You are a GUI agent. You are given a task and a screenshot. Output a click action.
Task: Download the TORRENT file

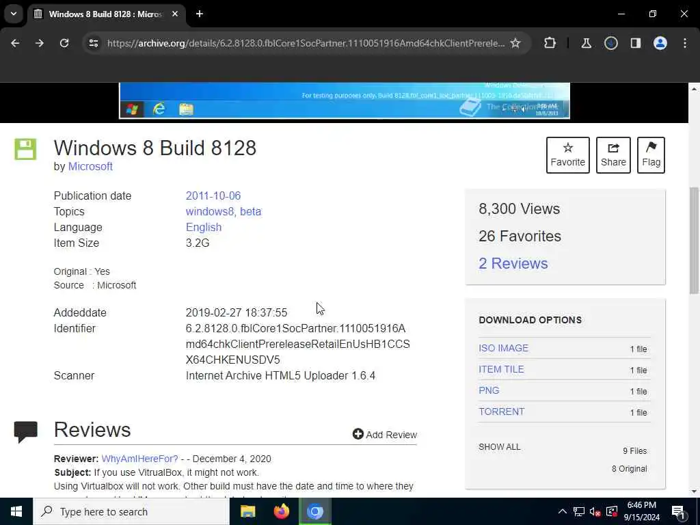[x=502, y=412]
